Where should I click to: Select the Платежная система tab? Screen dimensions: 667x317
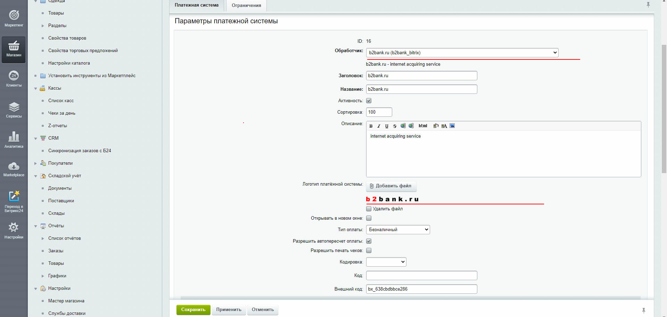[x=197, y=5]
